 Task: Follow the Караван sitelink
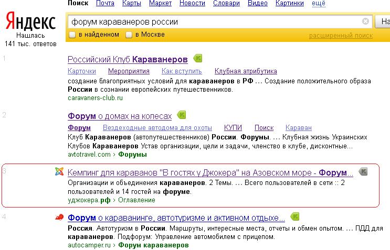pos(299,127)
